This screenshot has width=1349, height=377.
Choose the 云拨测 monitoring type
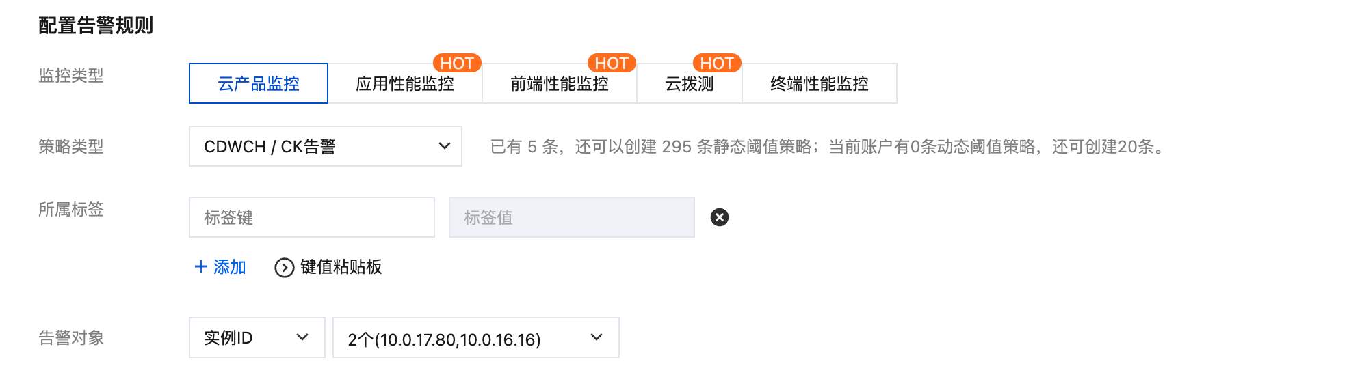690,83
